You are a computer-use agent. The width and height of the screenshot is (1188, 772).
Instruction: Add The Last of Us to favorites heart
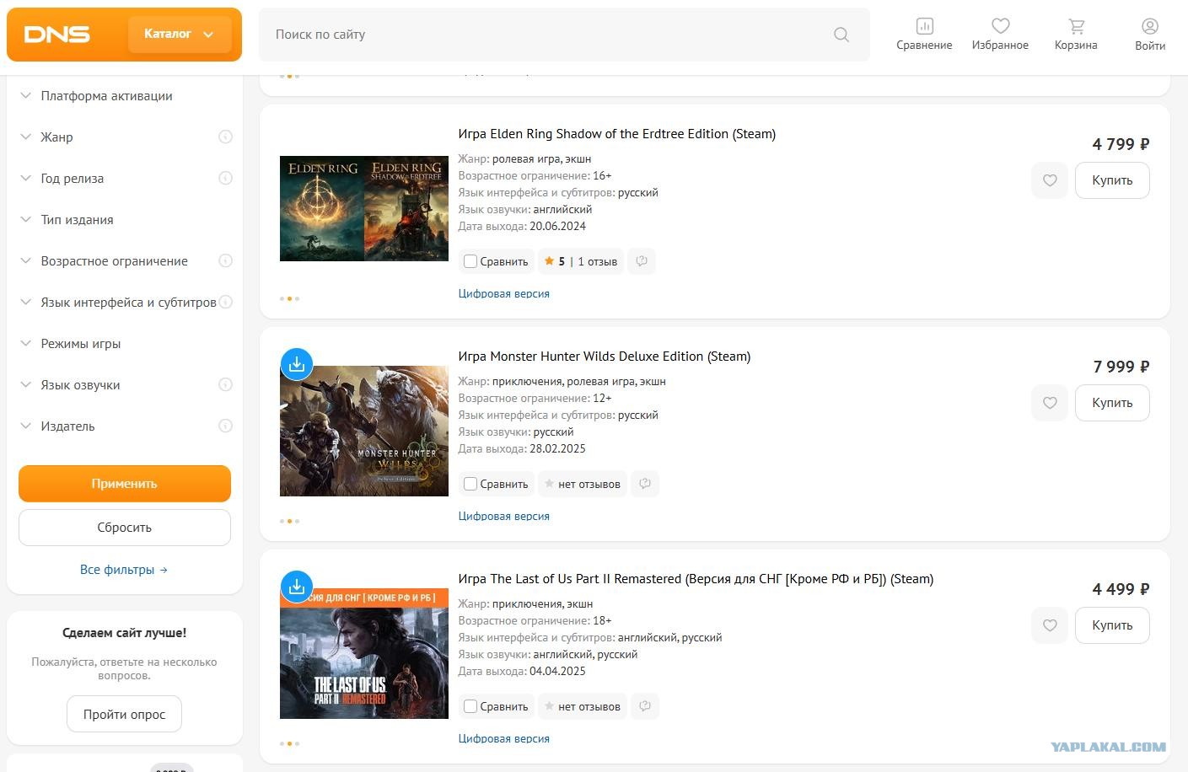[1050, 625]
